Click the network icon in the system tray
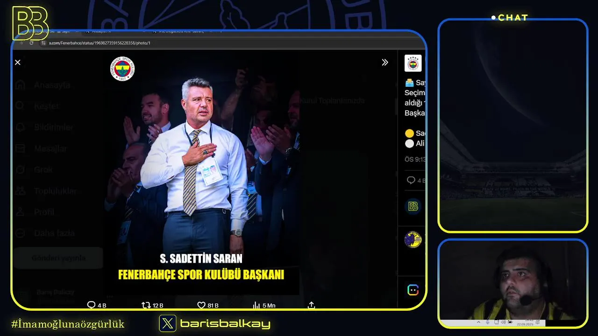The height and width of the screenshot is (336, 598). coord(496,322)
